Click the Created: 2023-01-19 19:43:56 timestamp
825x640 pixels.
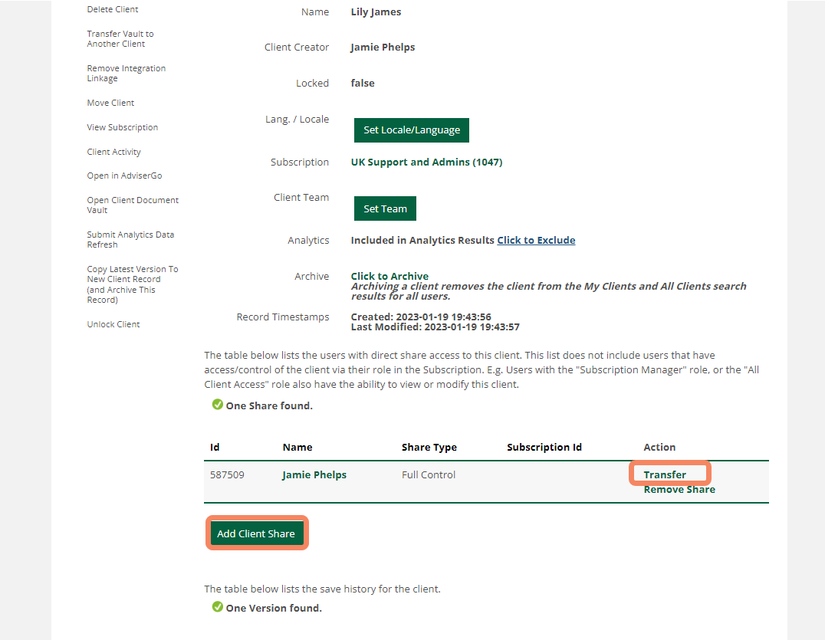pos(421,317)
